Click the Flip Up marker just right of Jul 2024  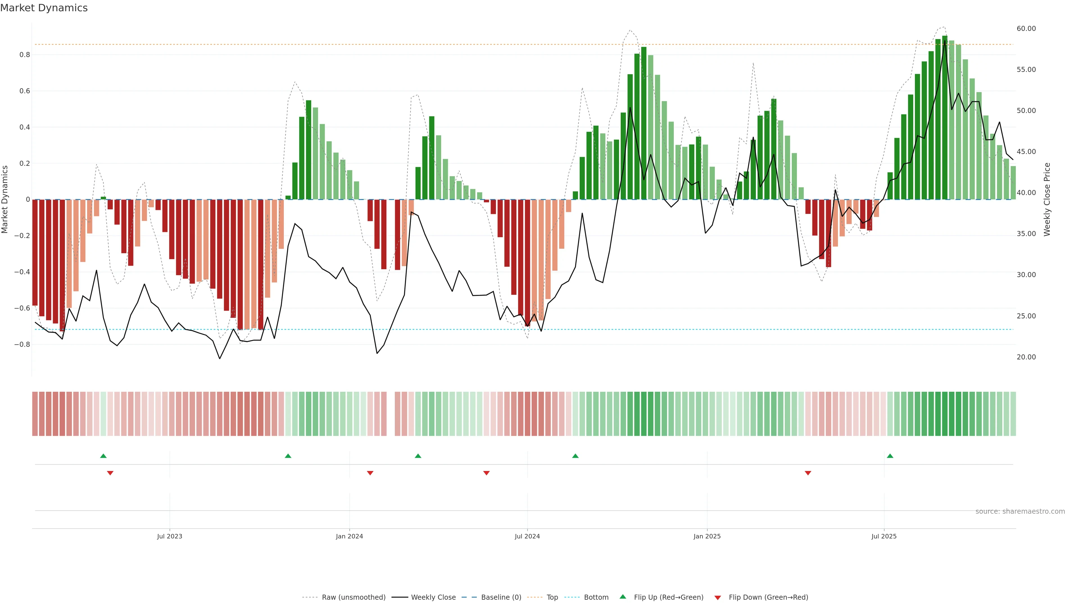click(575, 456)
